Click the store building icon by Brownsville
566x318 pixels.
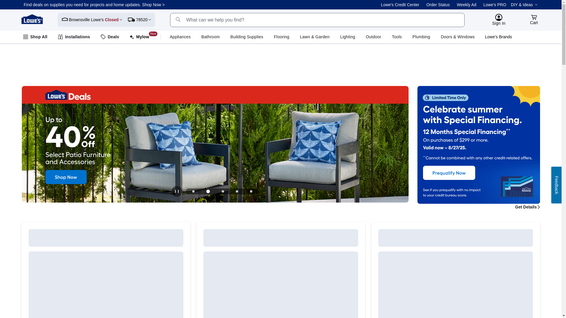click(x=65, y=19)
